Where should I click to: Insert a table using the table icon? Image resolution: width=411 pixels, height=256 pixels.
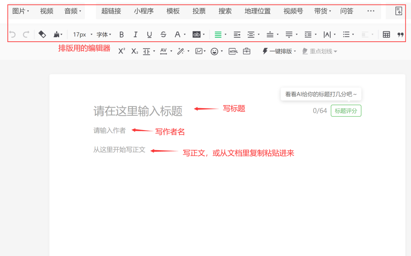[x=386, y=34]
